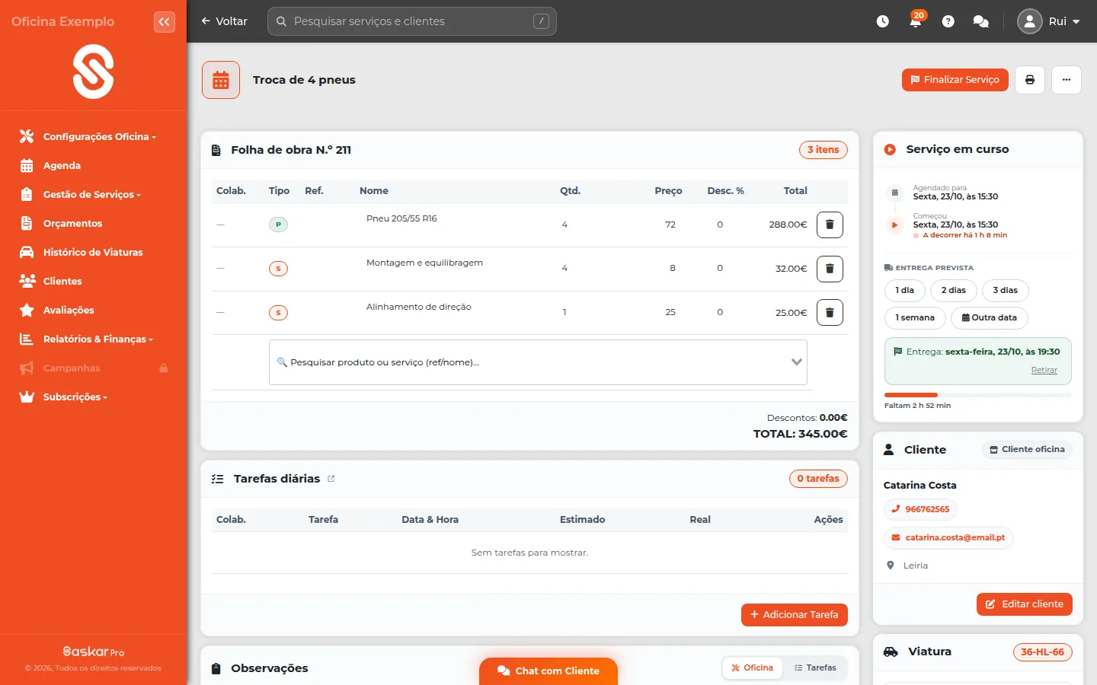The height and width of the screenshot is (685, 1097).
Task: Switch observations to Oficina tab
Action: 753,668
